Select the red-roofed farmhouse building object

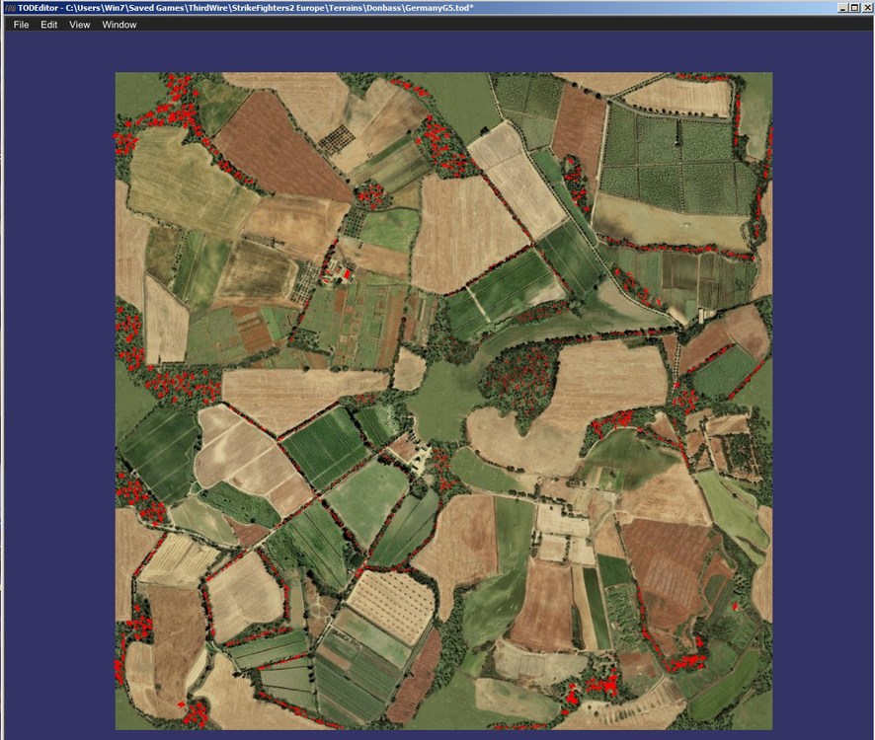pyautogui.click(x=347, y=274)
